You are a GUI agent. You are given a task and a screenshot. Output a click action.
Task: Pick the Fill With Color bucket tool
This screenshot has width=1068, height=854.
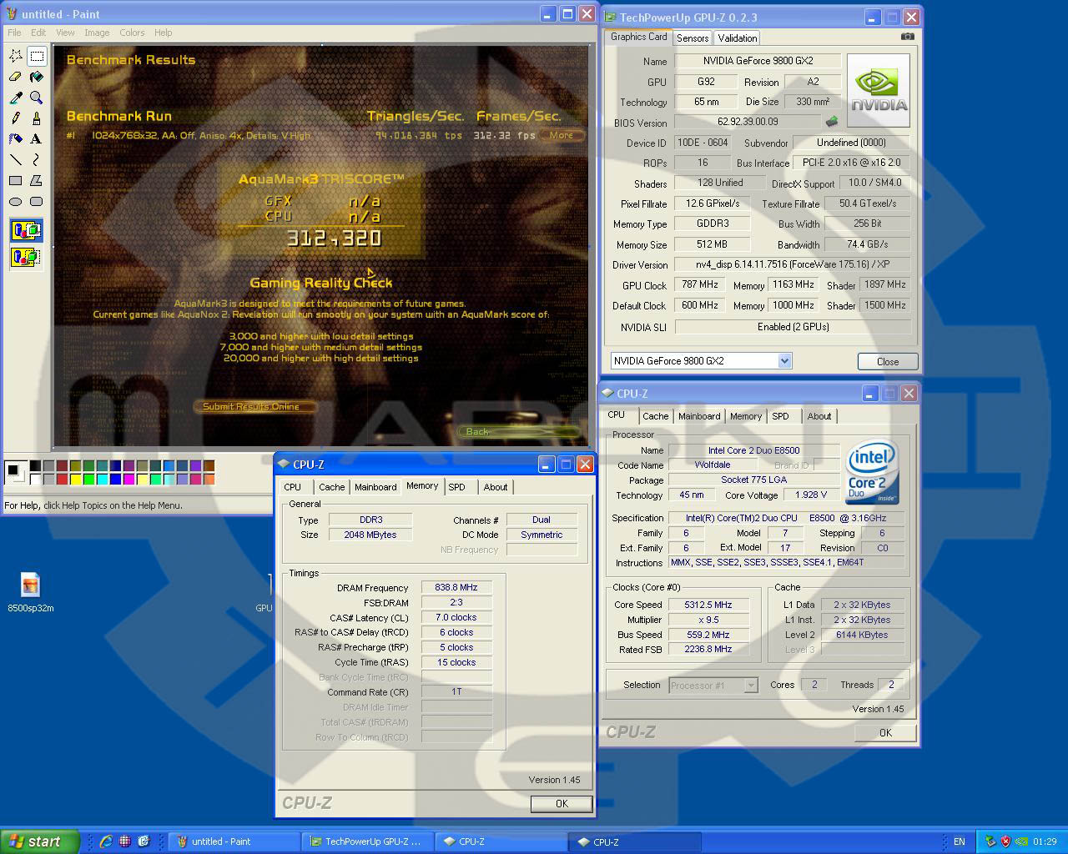[37, 77]
